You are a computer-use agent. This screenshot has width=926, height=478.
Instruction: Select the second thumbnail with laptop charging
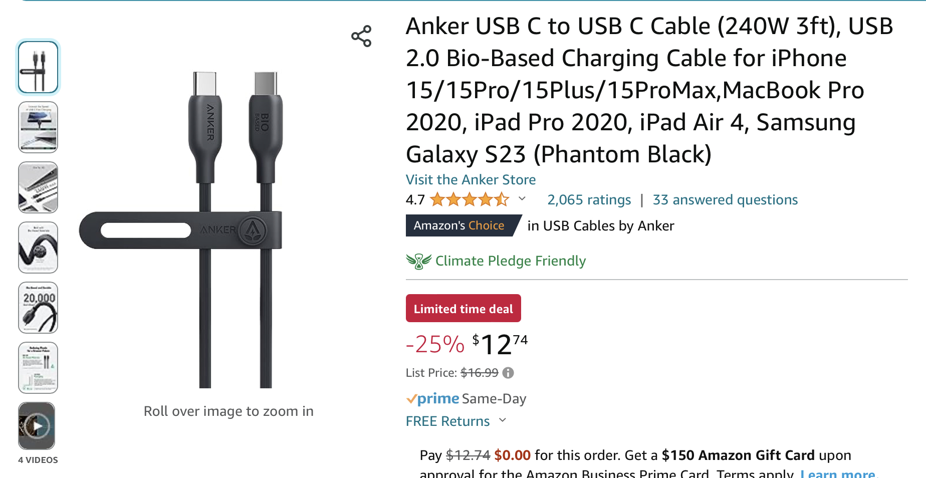38,127
